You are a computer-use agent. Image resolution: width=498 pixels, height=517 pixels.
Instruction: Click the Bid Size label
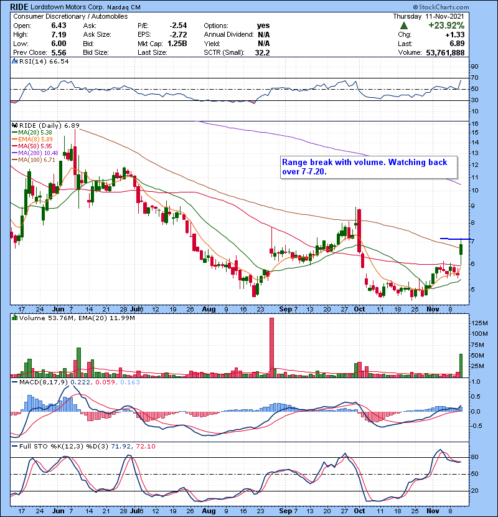tap(96, 52)
